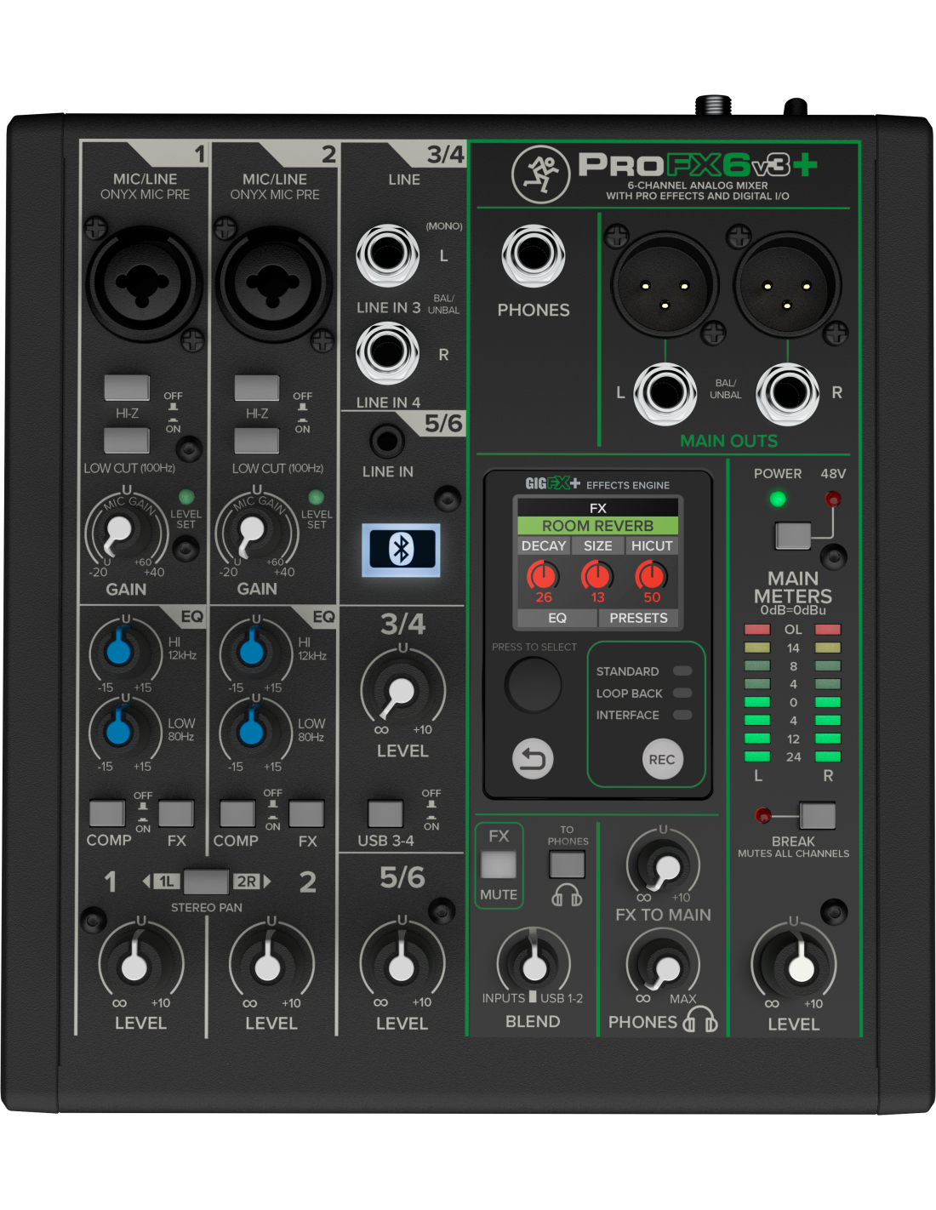Enable the channel 2 COMP switch
936x1210 pixels.
(237, 813)
